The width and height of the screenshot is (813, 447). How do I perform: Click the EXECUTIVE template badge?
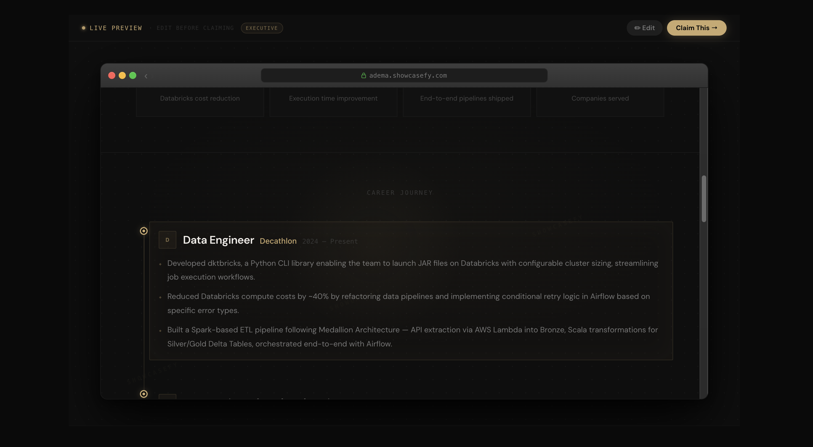point(262,28)
